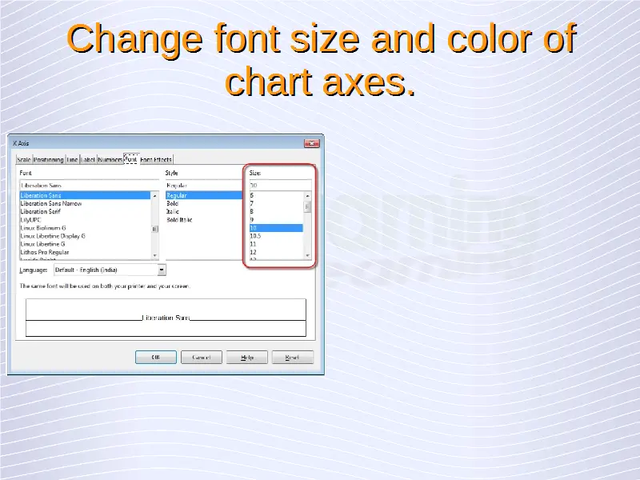Choose Bold Italic style
The height and width of the screenshot is (480, 640).
coord(180,219)
